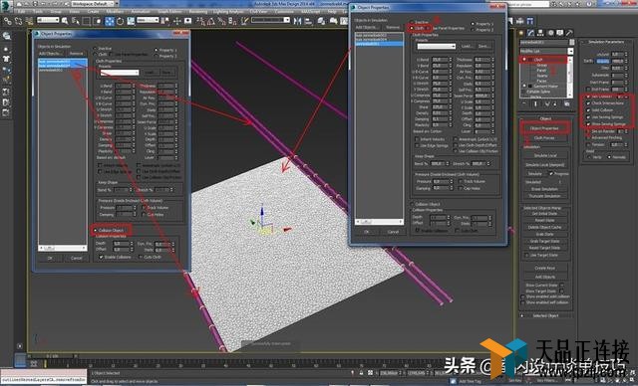Click the Mirror tool icon
The width and height of the screenshot is (638, 386).
click(x=297, y=21)
